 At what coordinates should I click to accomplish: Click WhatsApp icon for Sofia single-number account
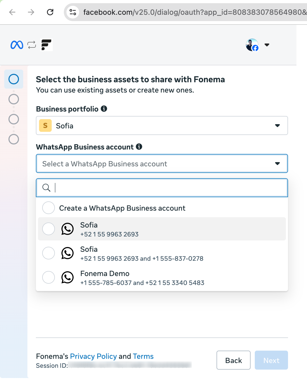[x=68, y=229]
